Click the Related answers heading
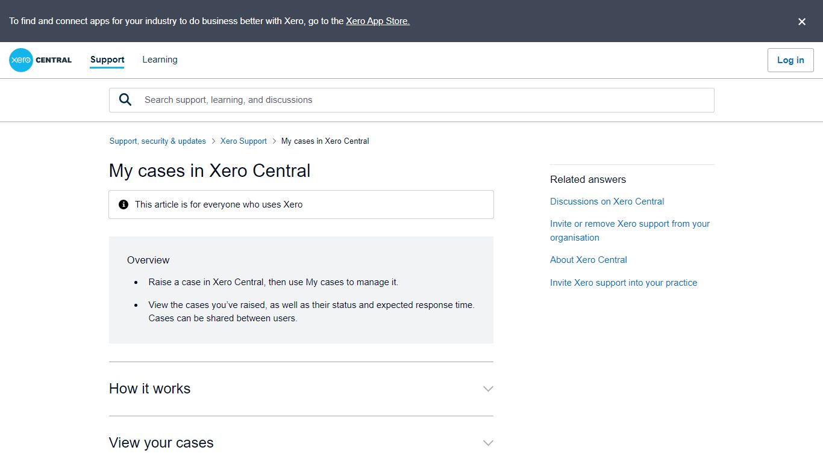This screenshot has width=823, height=462. pyautogui.click(x=588, y=179)
